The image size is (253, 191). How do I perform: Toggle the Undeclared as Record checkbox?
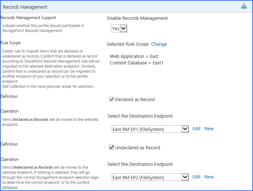click(112, 147)
